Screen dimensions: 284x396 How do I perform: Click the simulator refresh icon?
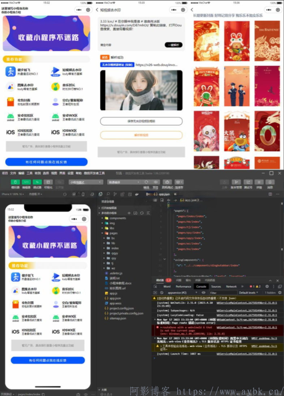click(x=65, y=194)
